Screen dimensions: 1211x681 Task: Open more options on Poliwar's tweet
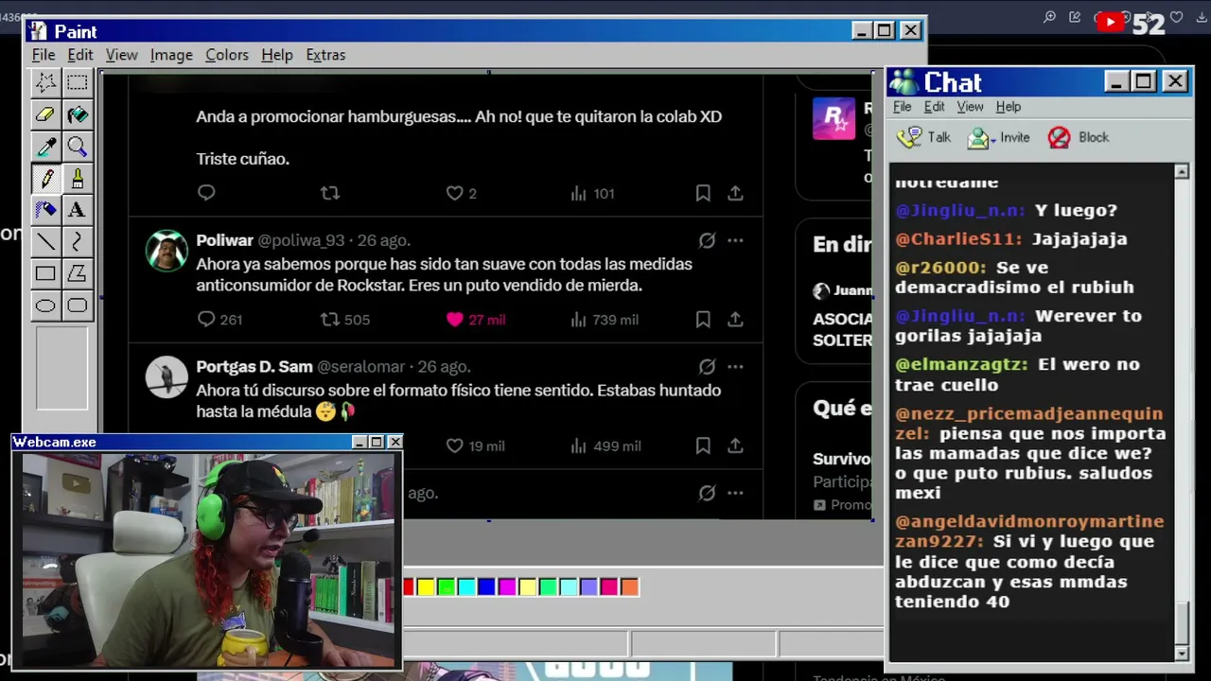(x=735, y=240)
